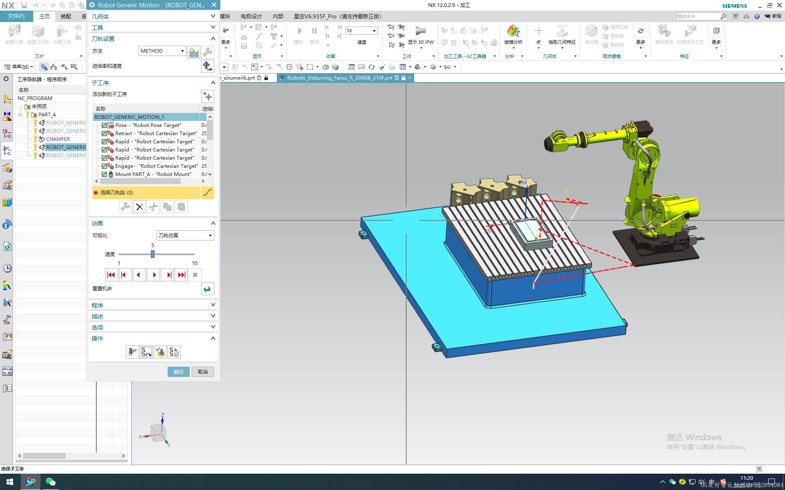Open the 内部 ribbon tab
This screenshot has width=785, height=490.
pos(278,16)
